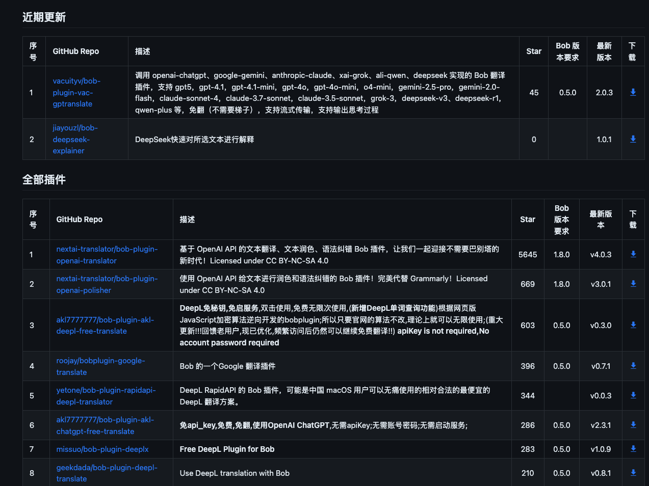649x486 pixels.
Task: Visit missuo/bob-plugin-deeplx repository
Action: point(102,449)
